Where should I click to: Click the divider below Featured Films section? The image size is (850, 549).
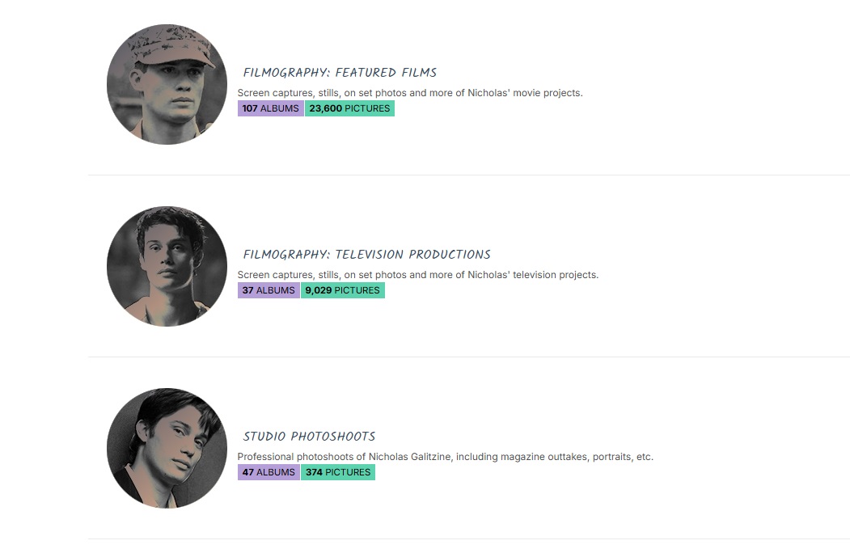[x=468, y=175]
